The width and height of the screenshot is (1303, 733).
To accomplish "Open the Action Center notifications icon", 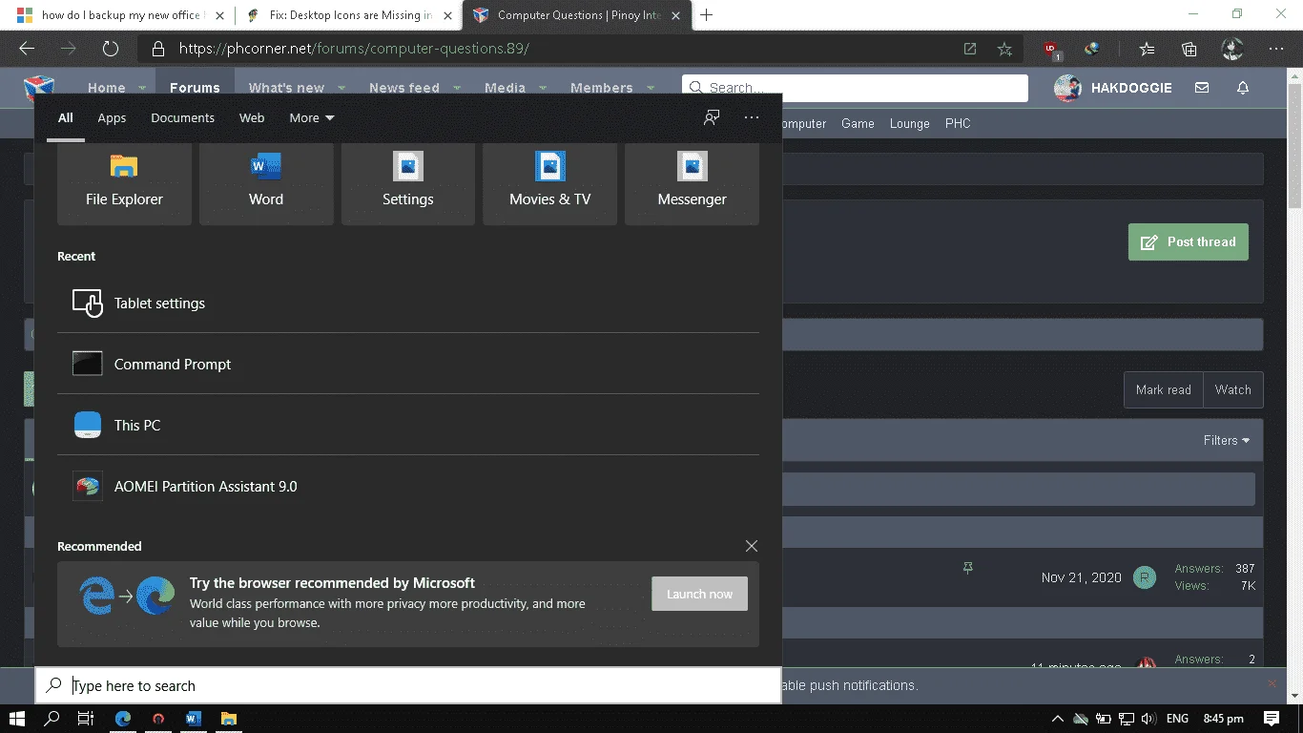I will click(x=1272, y=718).
